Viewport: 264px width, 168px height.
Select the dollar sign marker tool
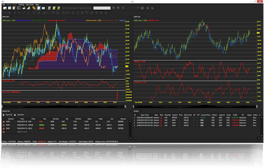(106, 13)
